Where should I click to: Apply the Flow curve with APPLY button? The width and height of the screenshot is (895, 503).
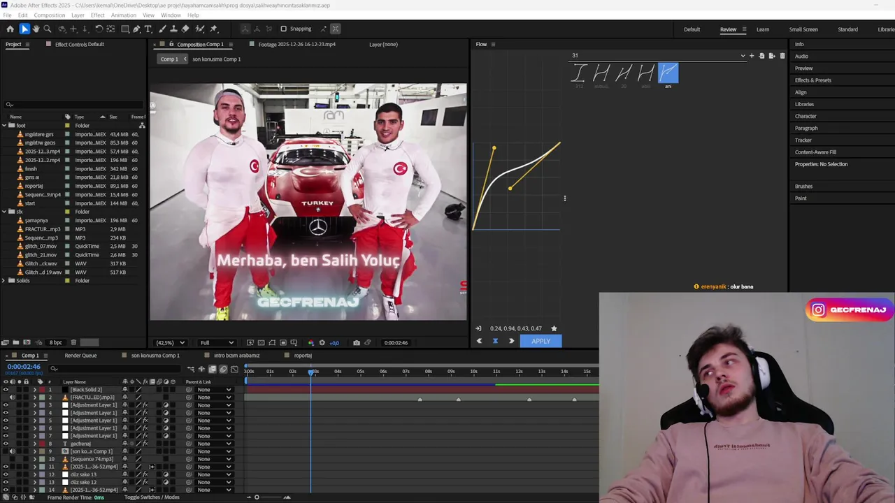540,341
